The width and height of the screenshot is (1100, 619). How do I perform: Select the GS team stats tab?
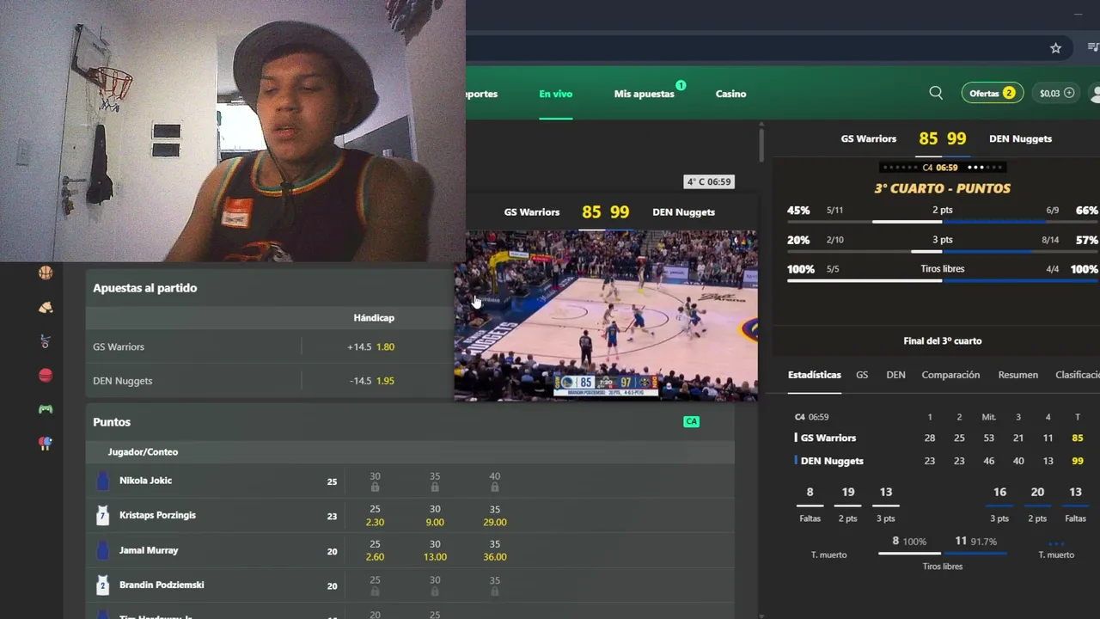click(862, 375)
